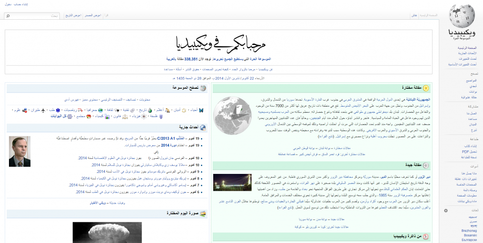Open the Science portal molecule icon

25,110
